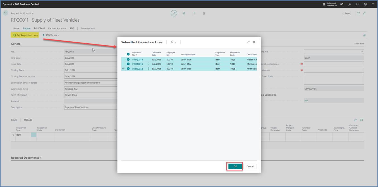Viewport: 378px width, 187px height.
Task: Click the Description field Supply of Fleet Vehicles
Action: tap(91, 107)
